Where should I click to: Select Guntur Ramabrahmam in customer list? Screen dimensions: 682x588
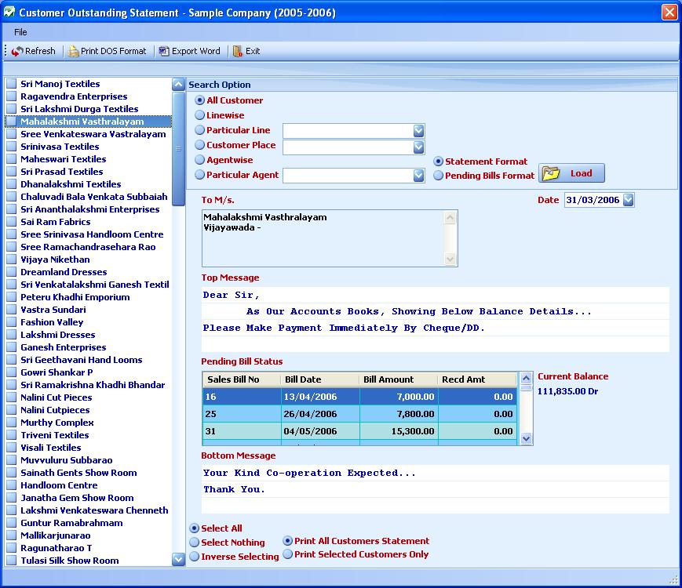71,523
